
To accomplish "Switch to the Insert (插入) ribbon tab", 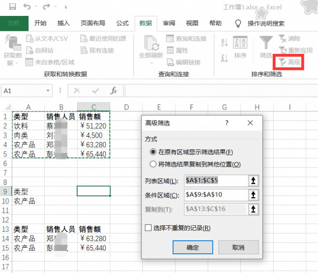I will pos(64,23).
